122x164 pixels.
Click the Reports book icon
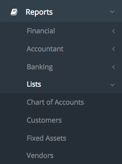point(14,12)
